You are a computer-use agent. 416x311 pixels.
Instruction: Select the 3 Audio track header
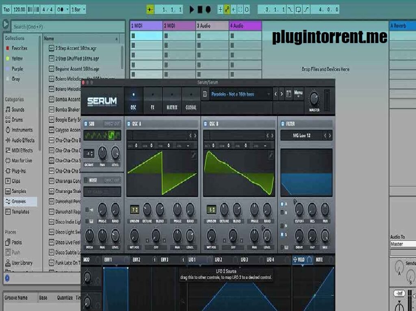coord(212,26)
